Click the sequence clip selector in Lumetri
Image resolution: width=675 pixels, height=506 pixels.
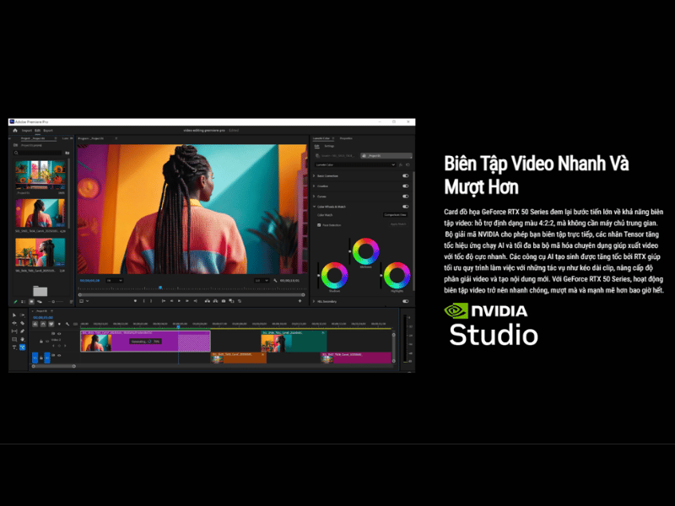386,156
